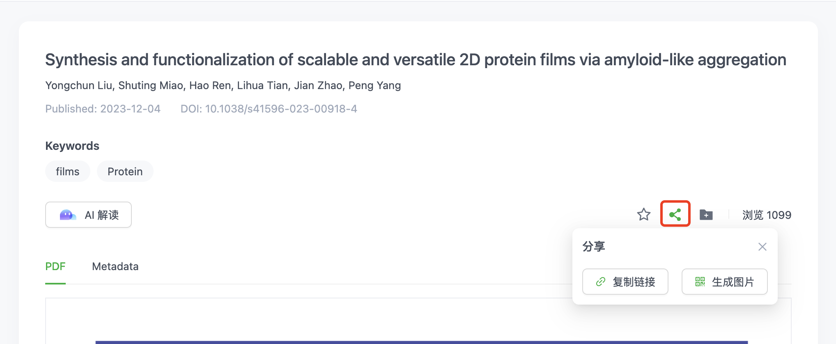This screenshot has height=344, width=836.
Task: Open the AI 解读 interpretation
Action: click(x=88, y=215)
